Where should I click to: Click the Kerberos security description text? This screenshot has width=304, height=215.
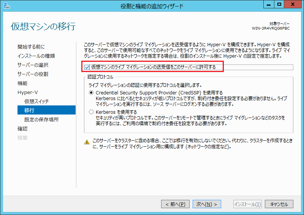[190, 121]
